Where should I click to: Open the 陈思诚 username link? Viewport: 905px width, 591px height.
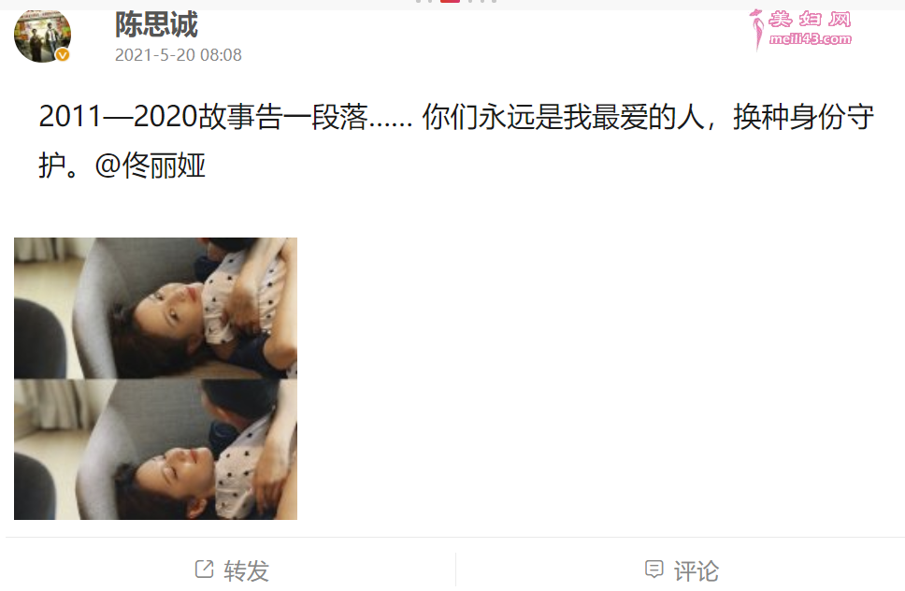[156, 24]
